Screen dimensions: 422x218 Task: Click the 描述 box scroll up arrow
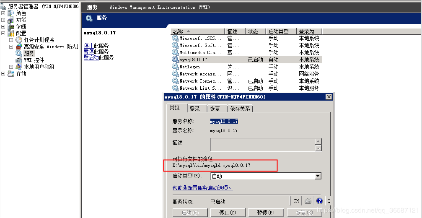tap(318, 142)
